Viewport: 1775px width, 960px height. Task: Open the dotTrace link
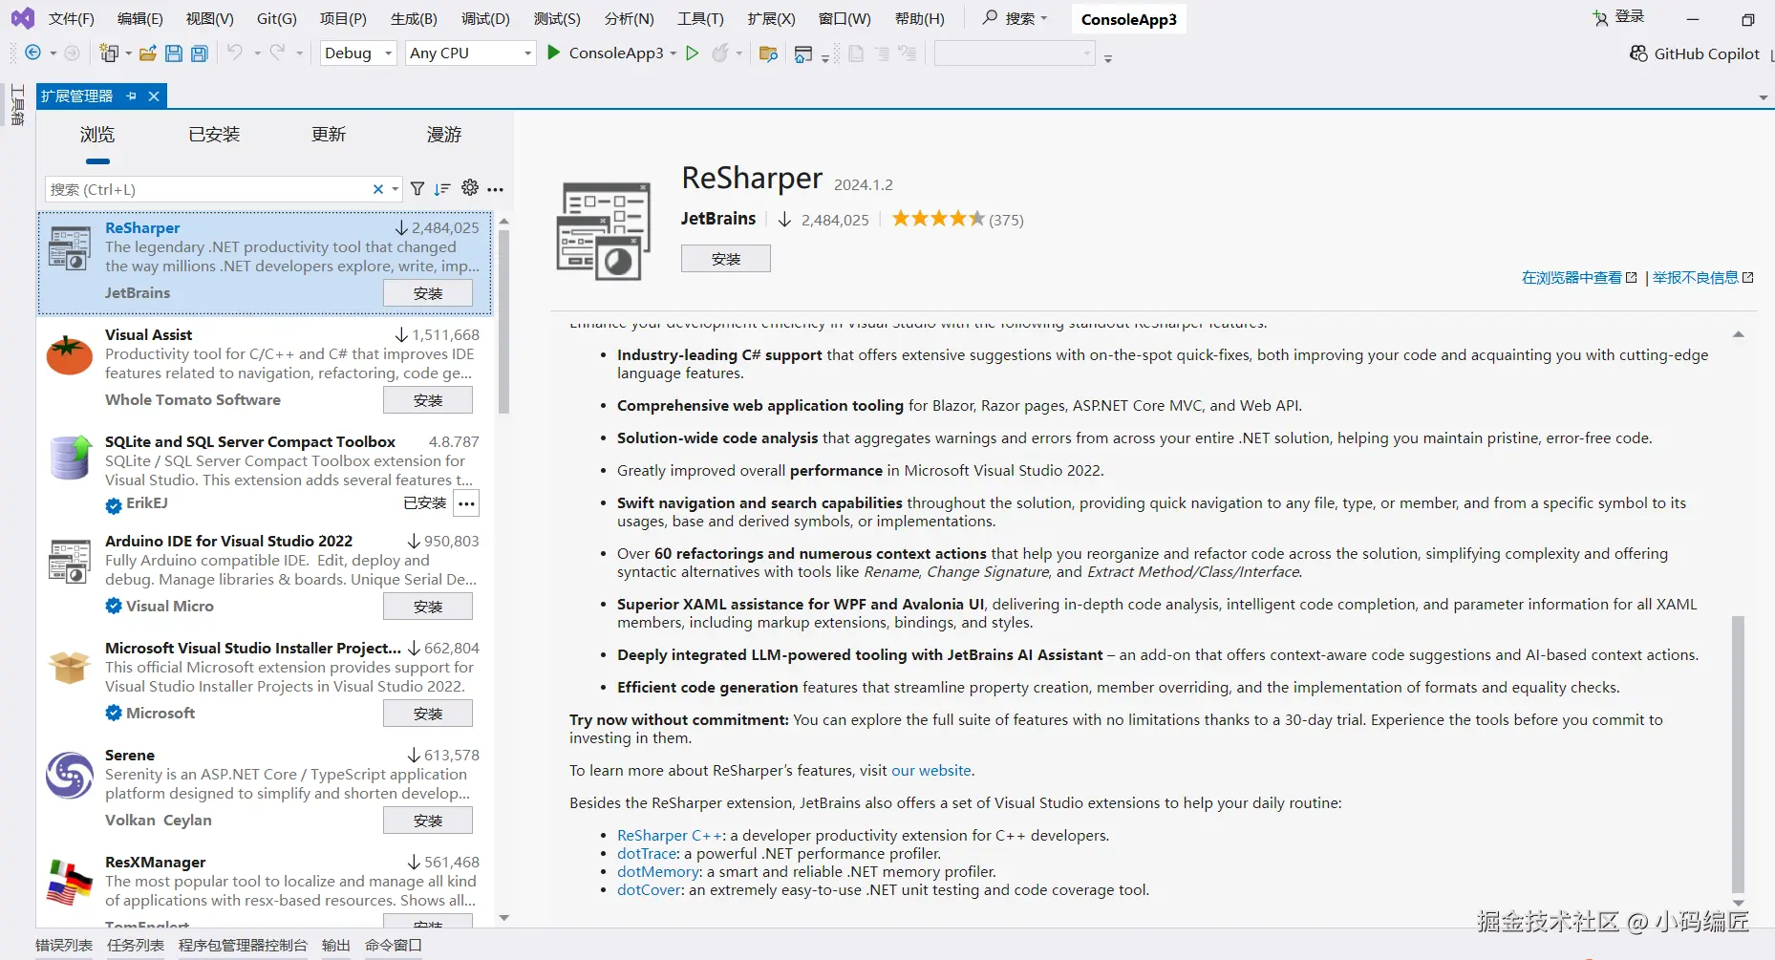pyautogui.click(x=648, y=854)
